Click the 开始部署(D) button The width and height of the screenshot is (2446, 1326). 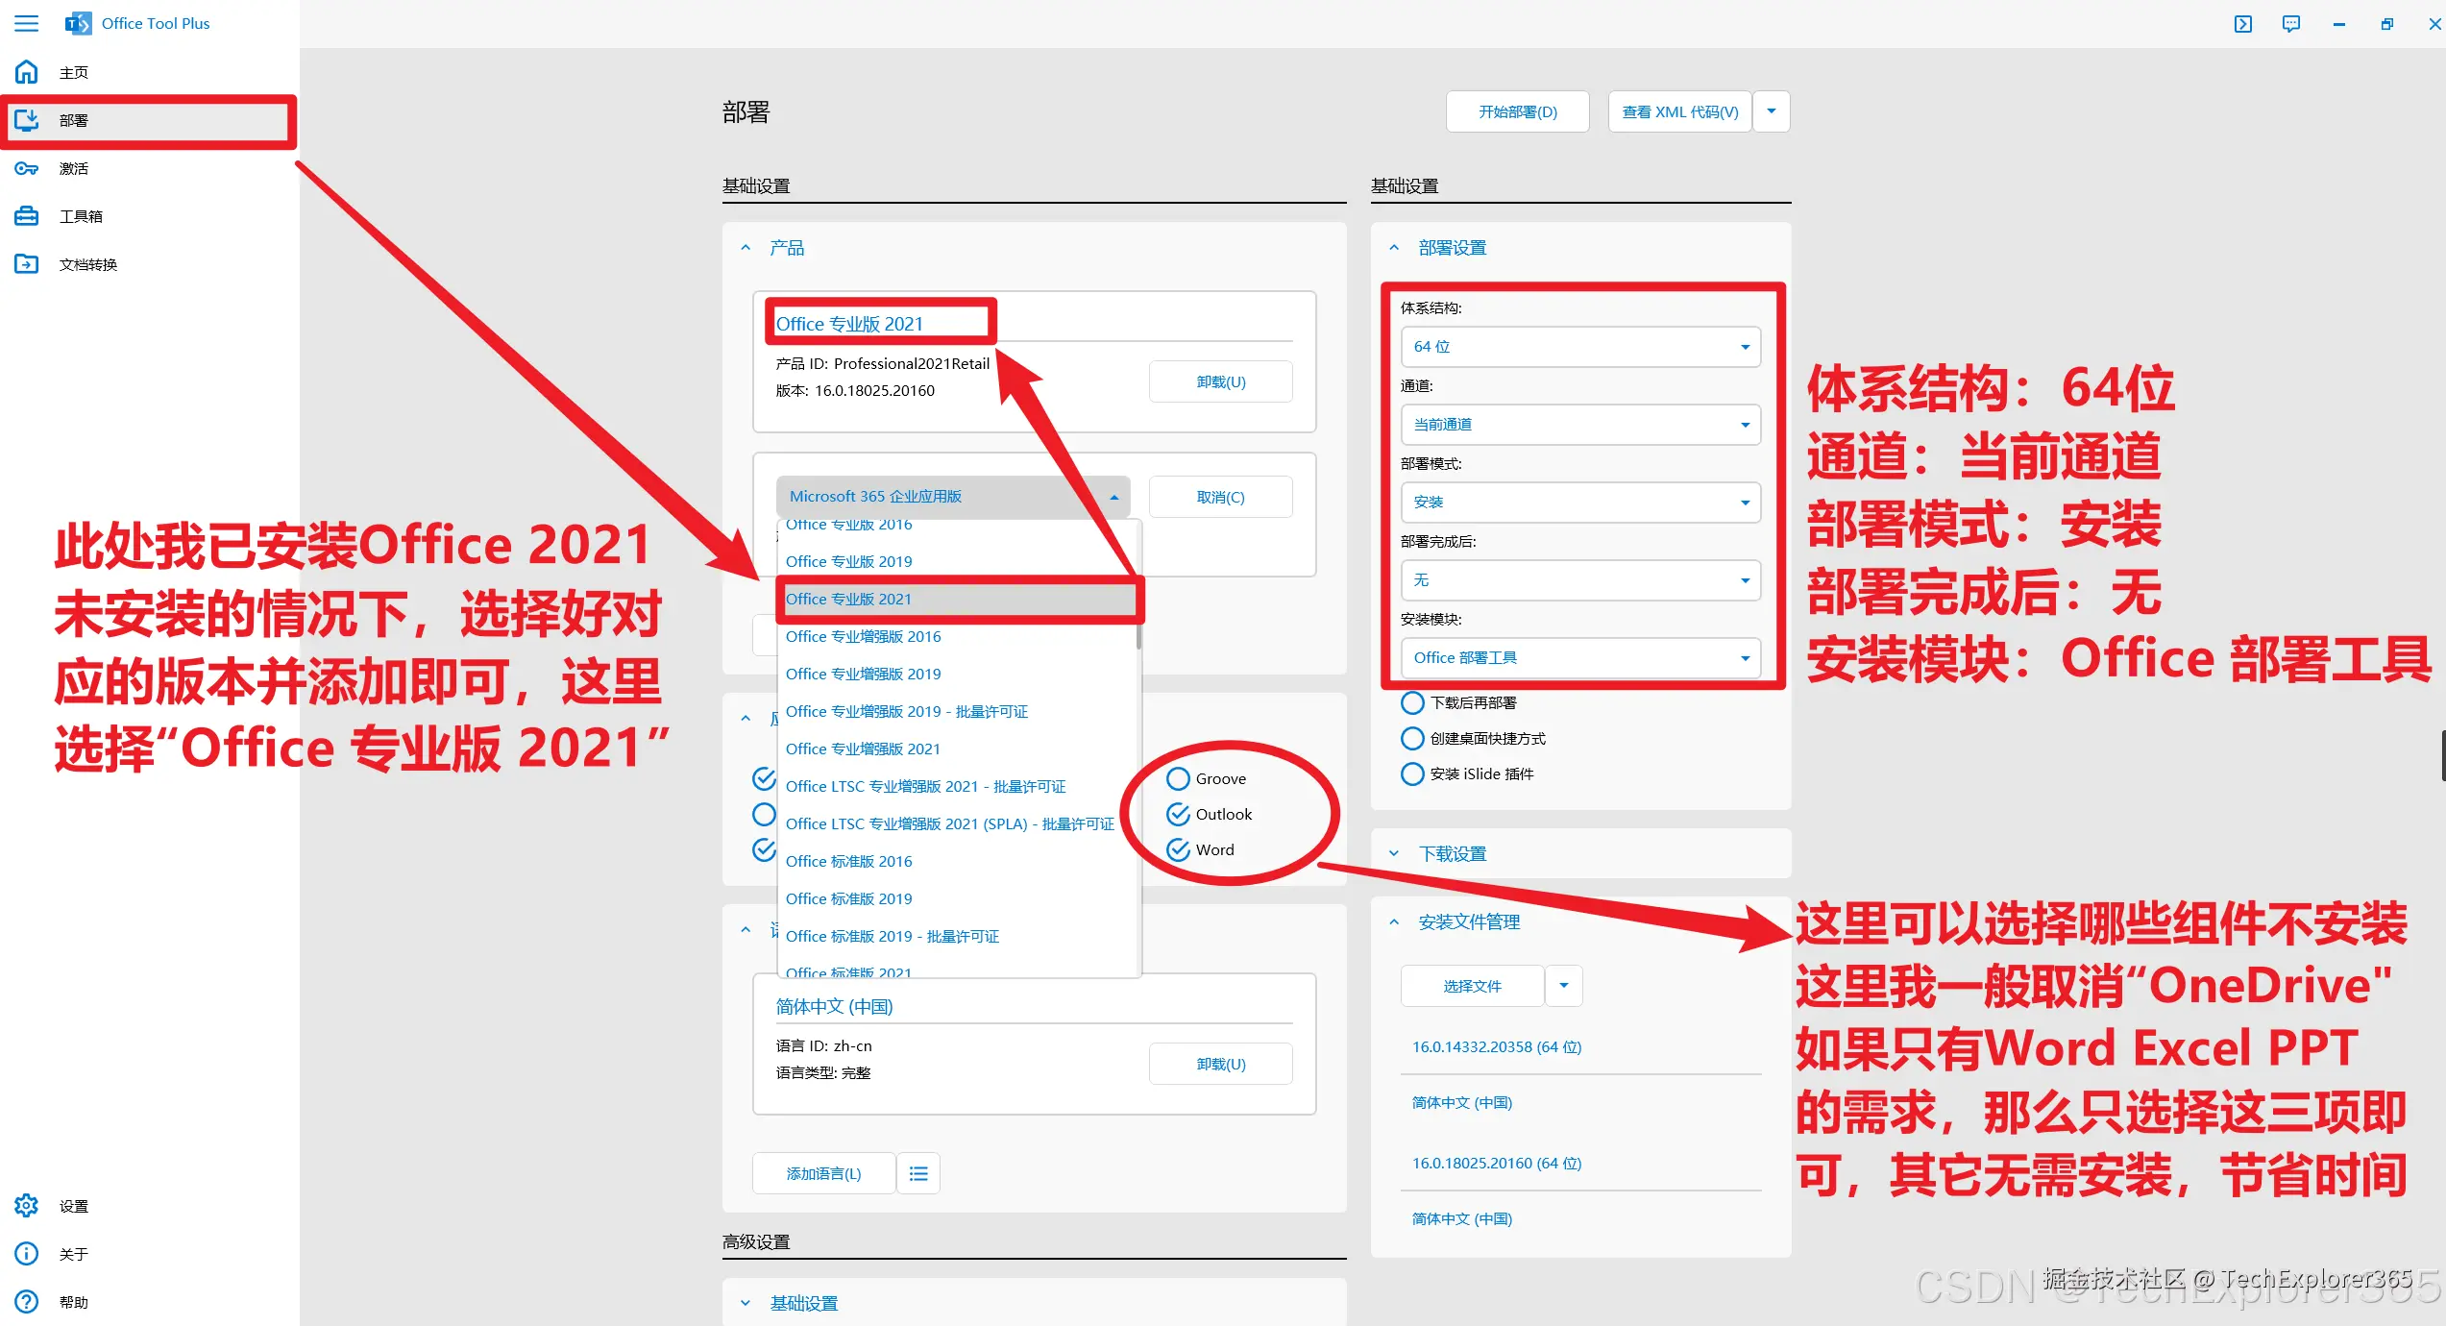coord(1517,112)
